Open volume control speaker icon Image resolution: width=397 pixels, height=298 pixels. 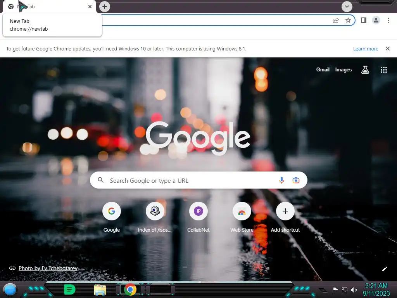click(354, 289)
